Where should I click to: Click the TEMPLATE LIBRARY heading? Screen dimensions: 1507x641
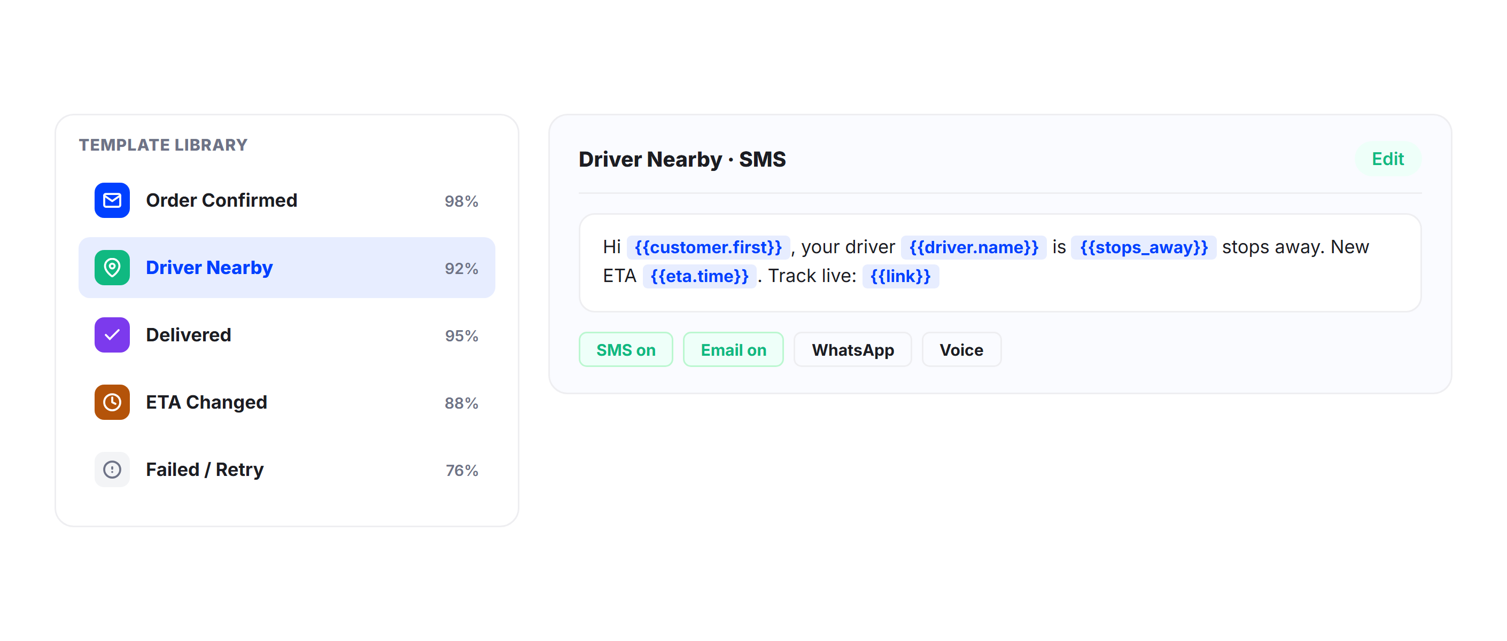point(163,144)
